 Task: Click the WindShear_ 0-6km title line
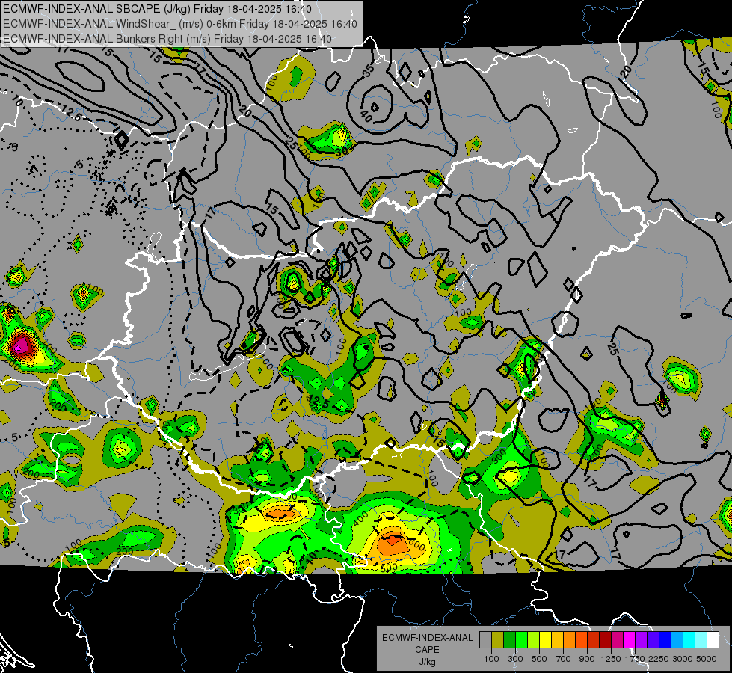pos(180,24)
